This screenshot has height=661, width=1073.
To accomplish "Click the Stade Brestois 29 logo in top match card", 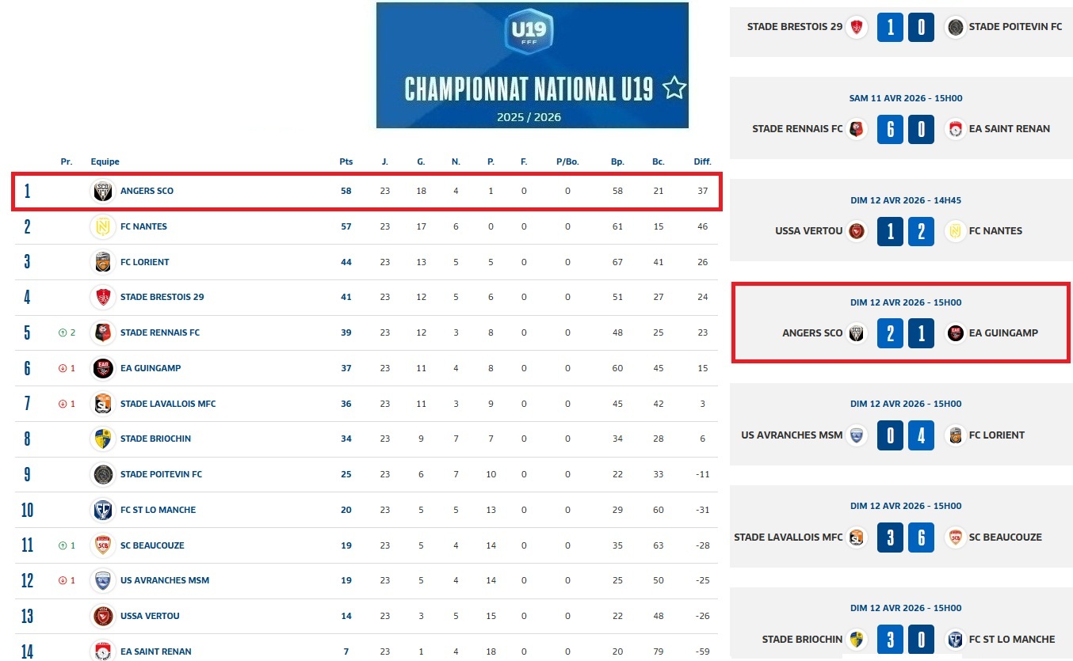I will [x=856, y=27].
